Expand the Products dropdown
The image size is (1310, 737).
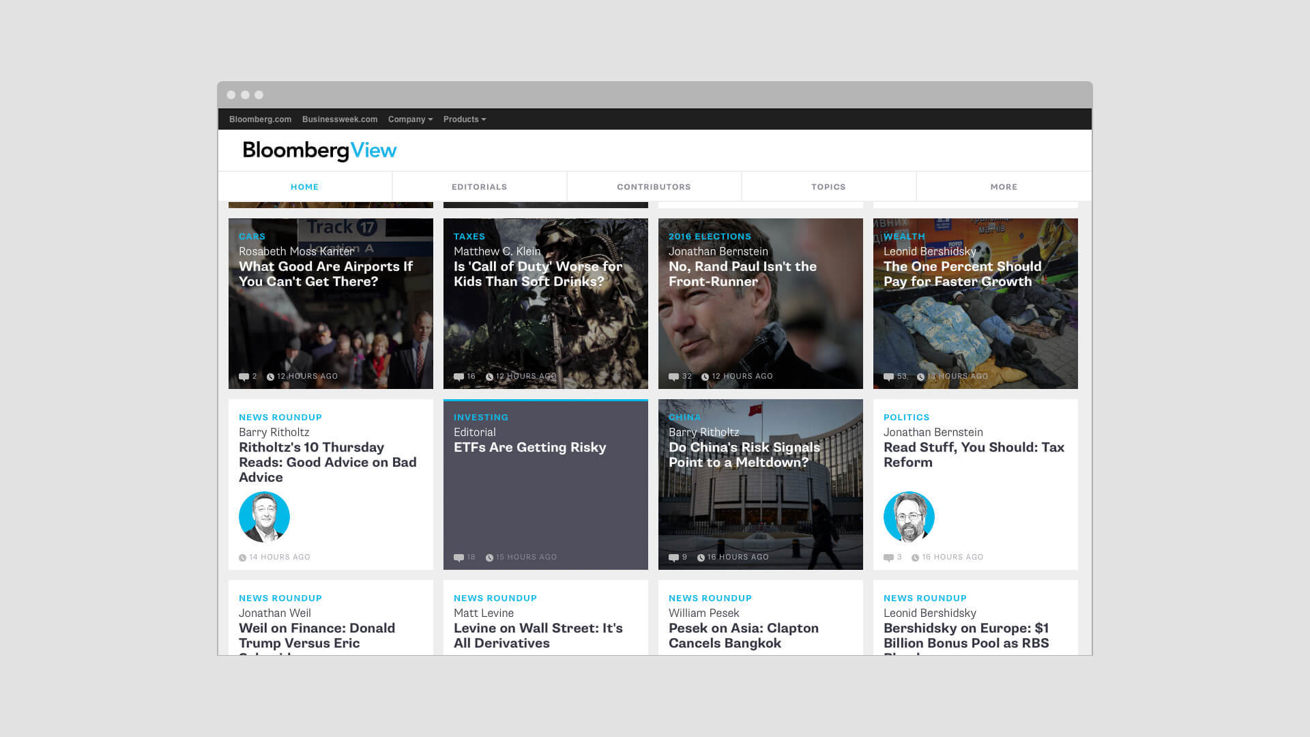coord(465,119)
